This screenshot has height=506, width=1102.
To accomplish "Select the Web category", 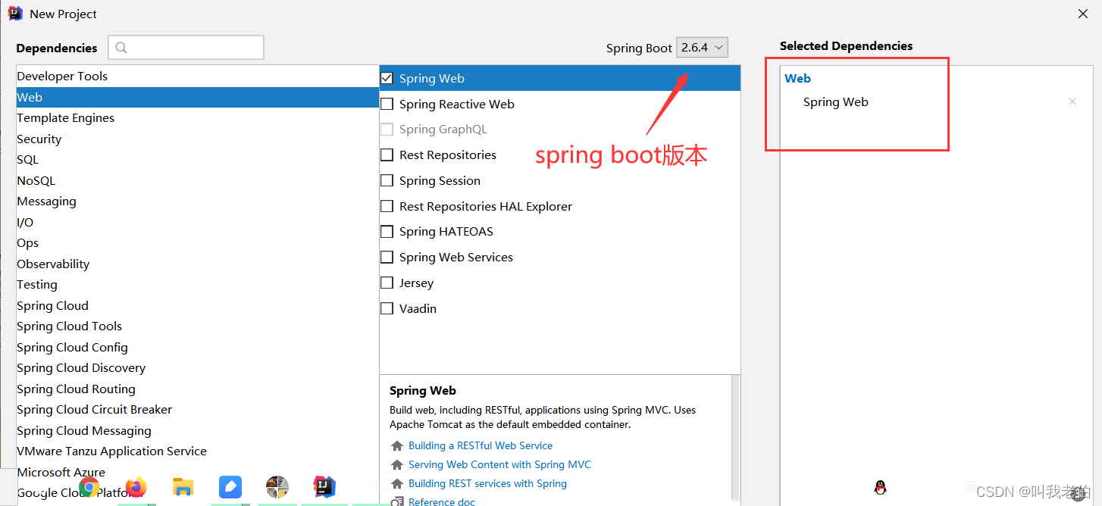I will click(197, 97).
